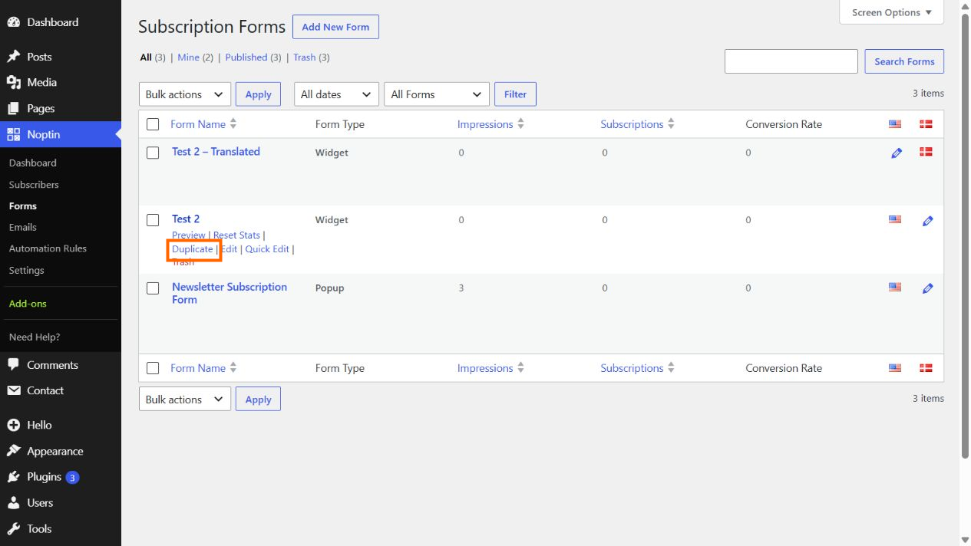971x546 pixels.
Task: Click the Noptin menu icon
Action: coord(14,134)
